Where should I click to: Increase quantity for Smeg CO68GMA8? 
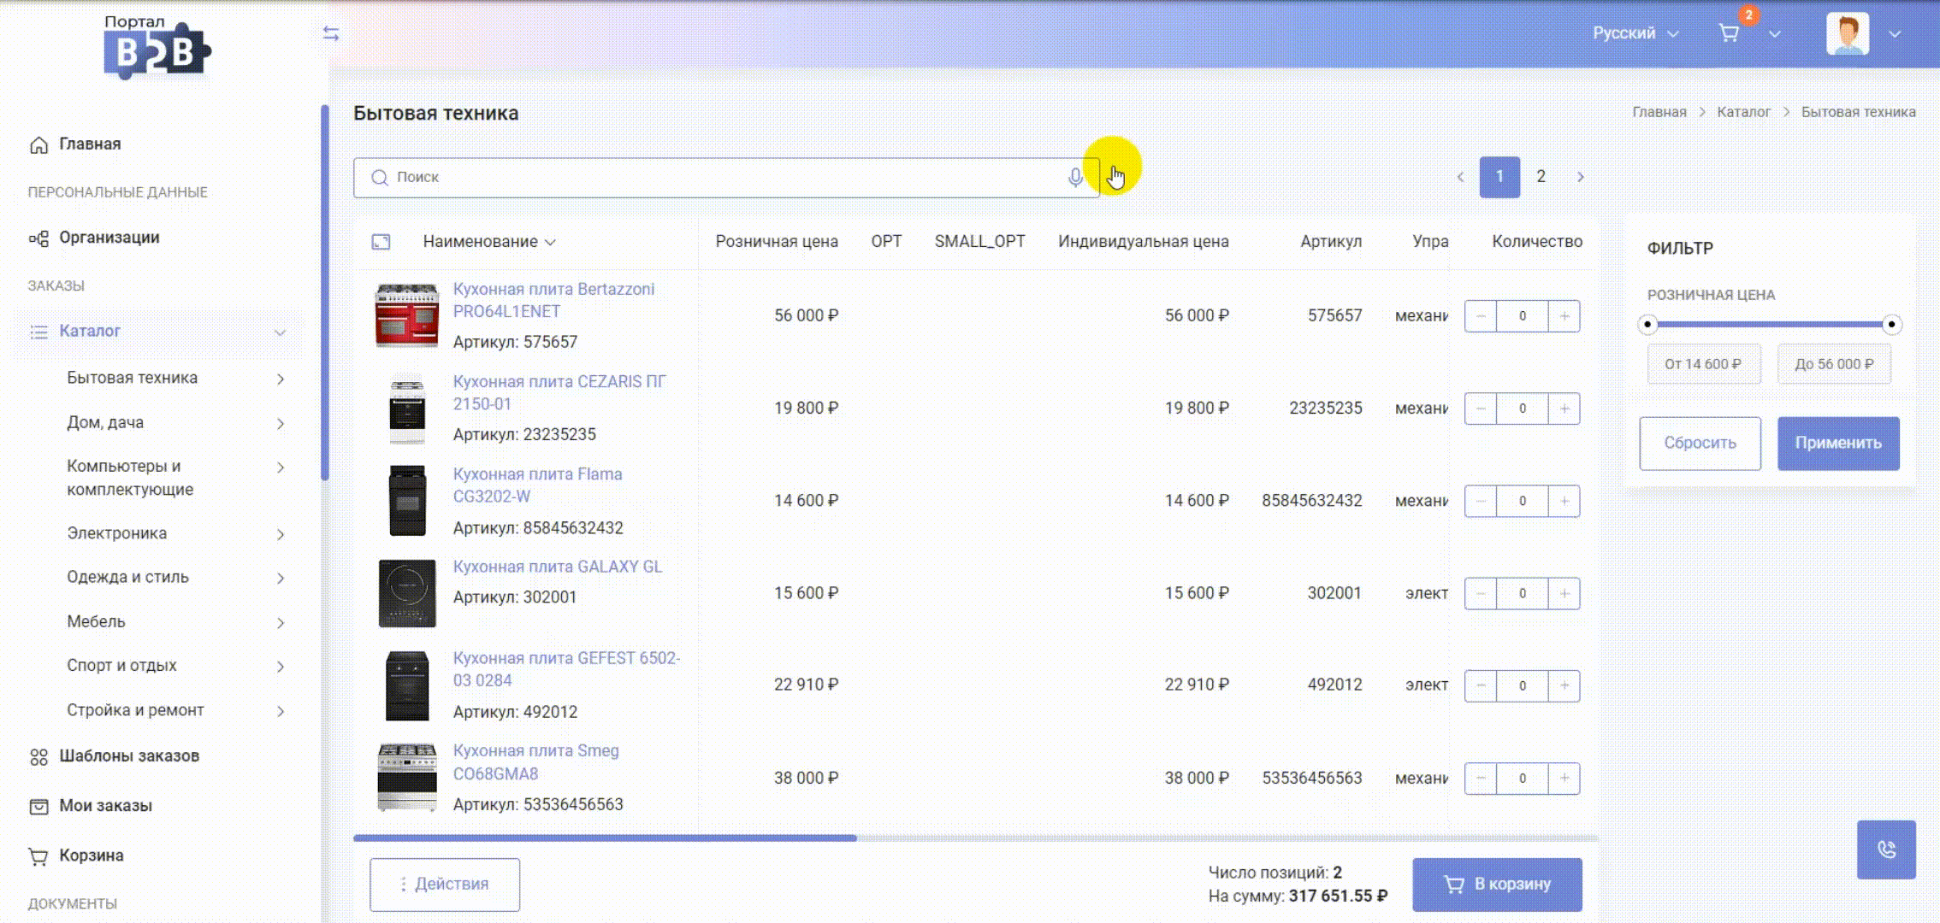[x=1564, y=778]
